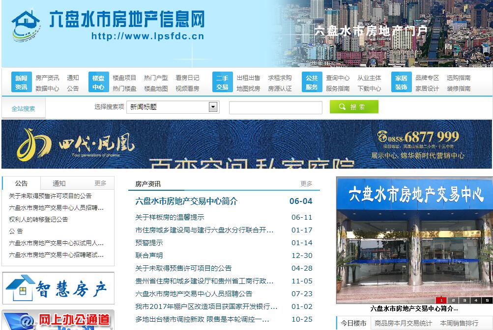Open the article 我市2017年棚户区改造项目获国家开发银行…
The image size is (493, 330).
click(206, 306)
